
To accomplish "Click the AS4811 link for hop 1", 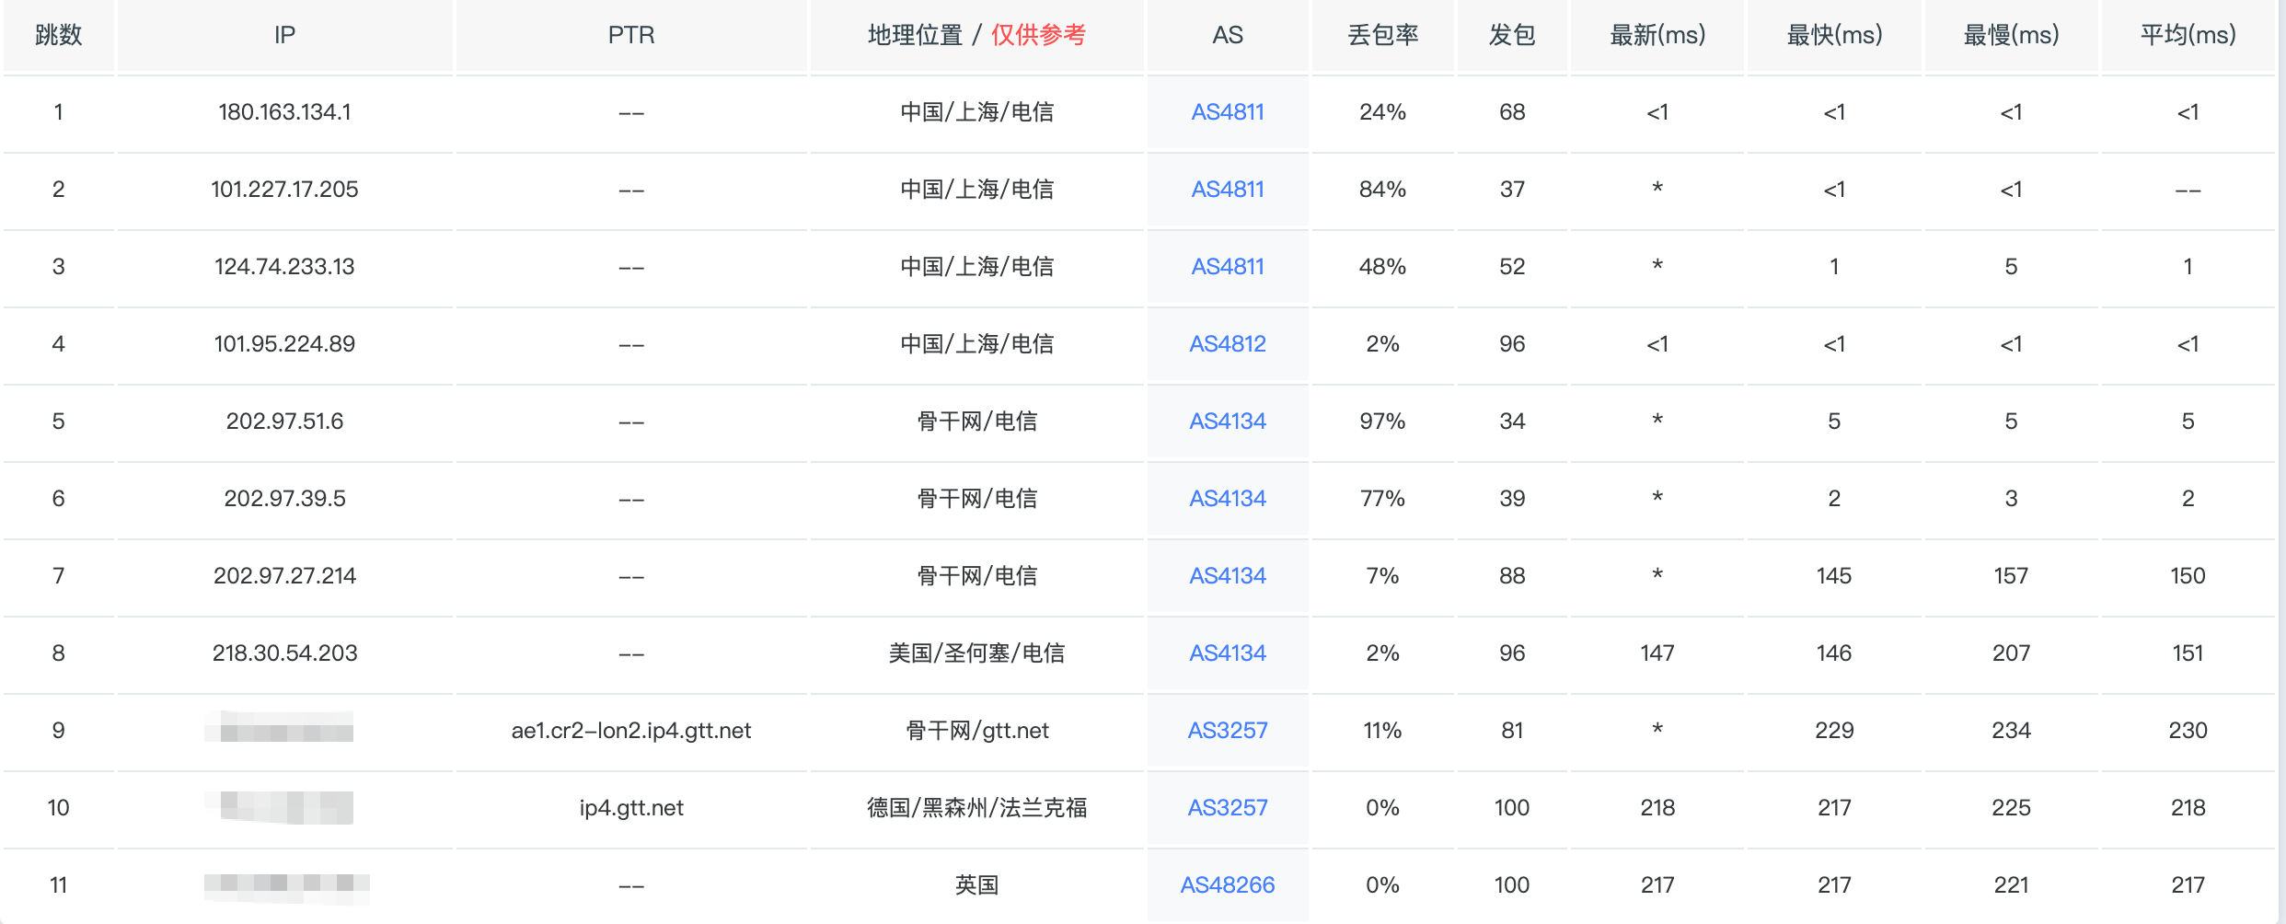I will 1227,112.
